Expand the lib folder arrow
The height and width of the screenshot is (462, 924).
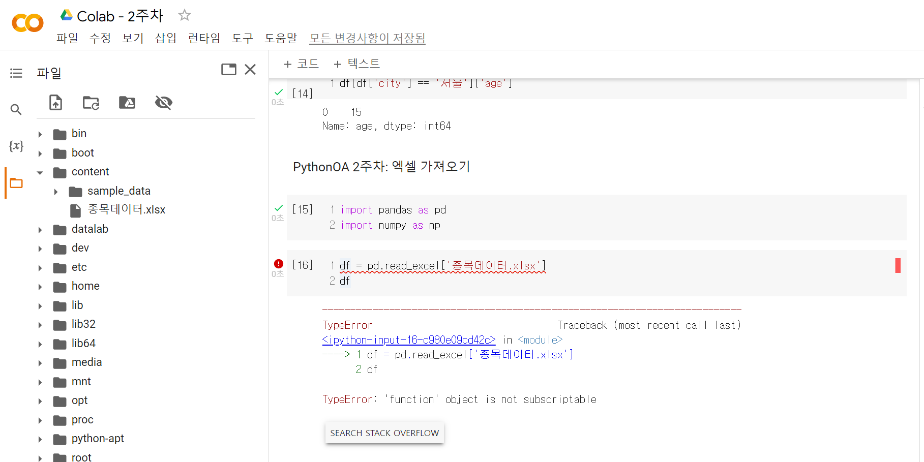click(40, 306)
